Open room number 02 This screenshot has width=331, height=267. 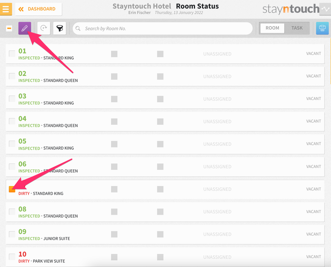click(22, 73)
